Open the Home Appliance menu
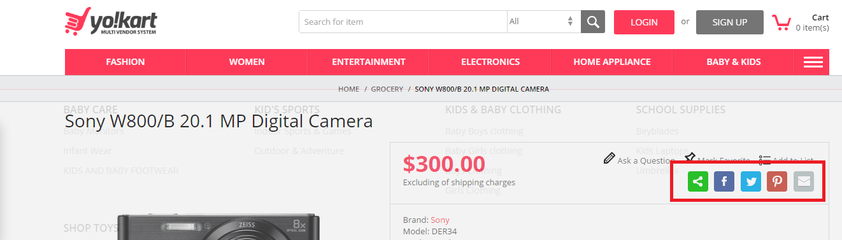The height and width of the screenshot is (240, 842). click(612, 62)
